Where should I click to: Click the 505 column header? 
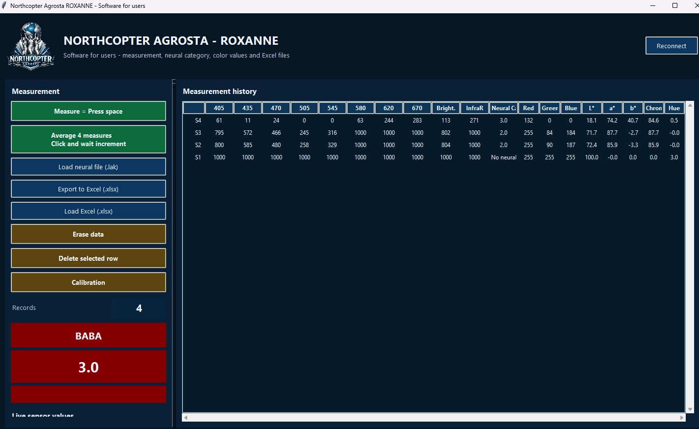pos(304,108)
